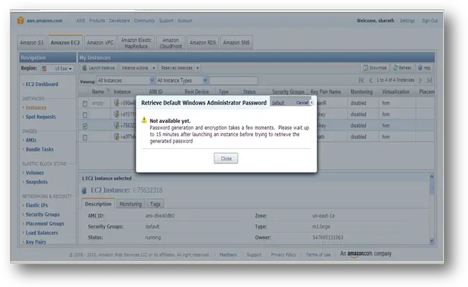Click the instance icon for i-d1511
The width and height of the screenshot is (468, 287).
117,114
